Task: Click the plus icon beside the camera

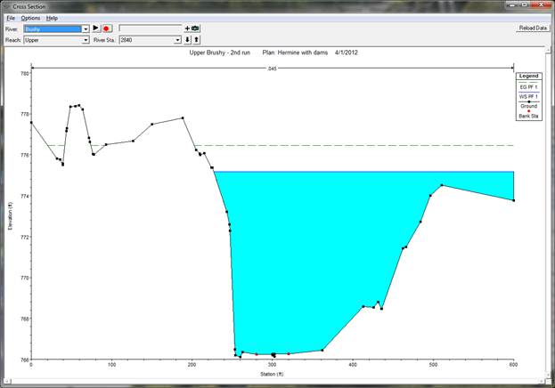Action: [x=187, y=28]
